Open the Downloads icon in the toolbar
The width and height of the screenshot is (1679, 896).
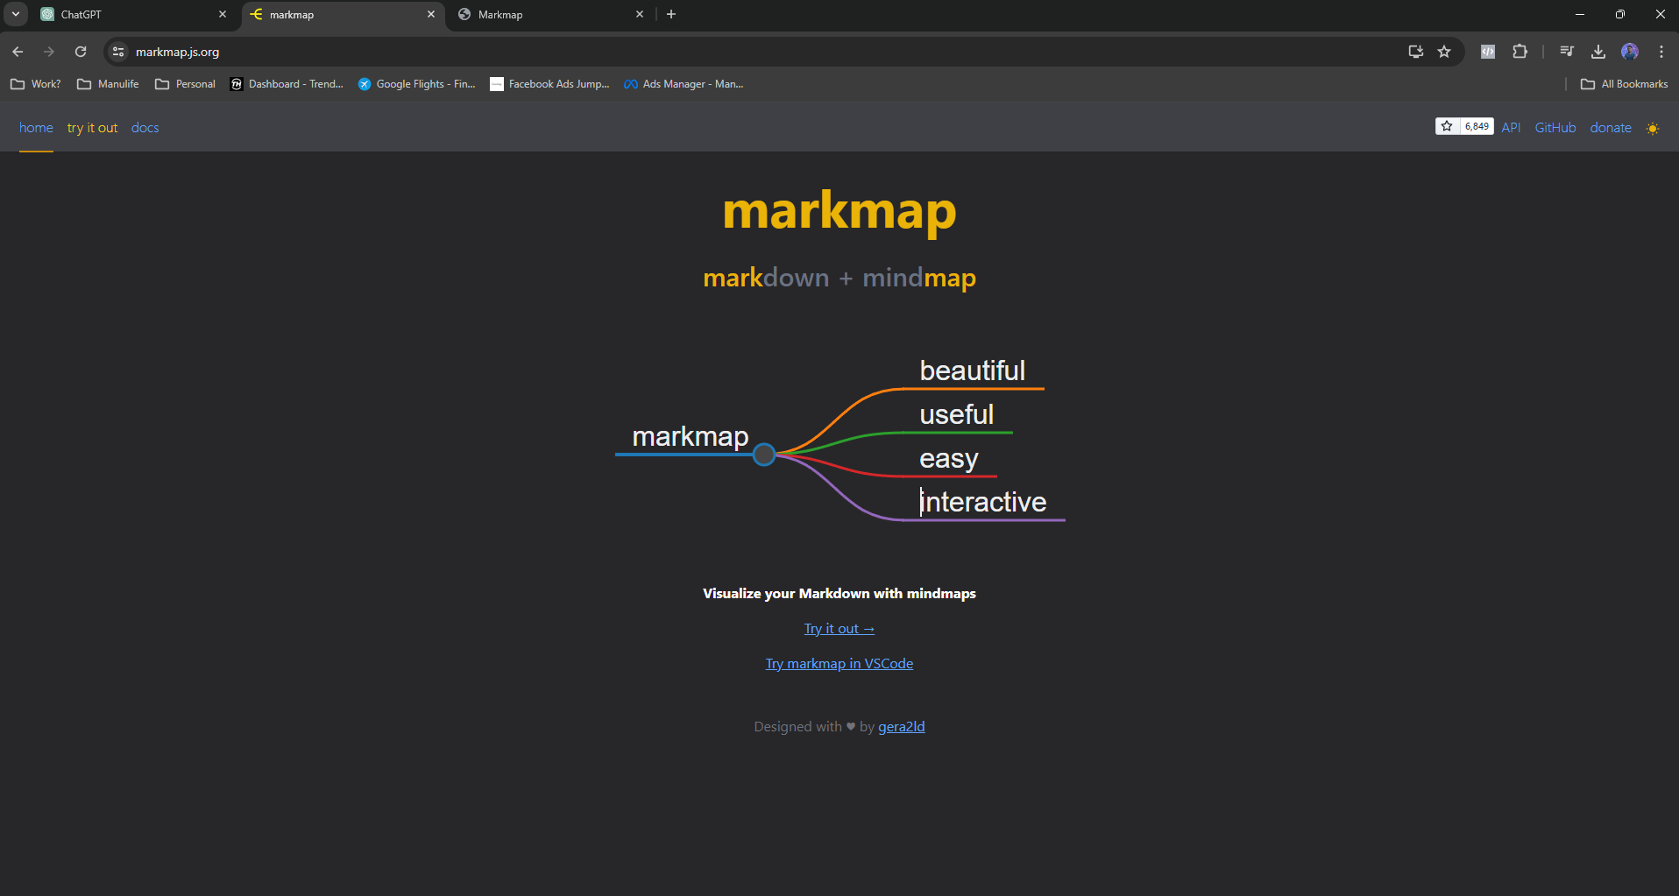coord(1598,52)
